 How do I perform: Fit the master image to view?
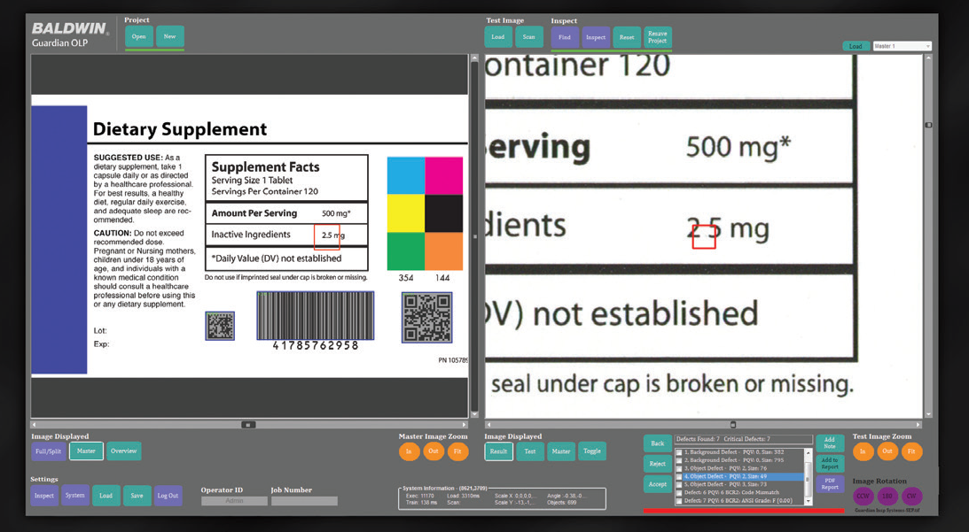pyautogui.click(x=457, y=451)
